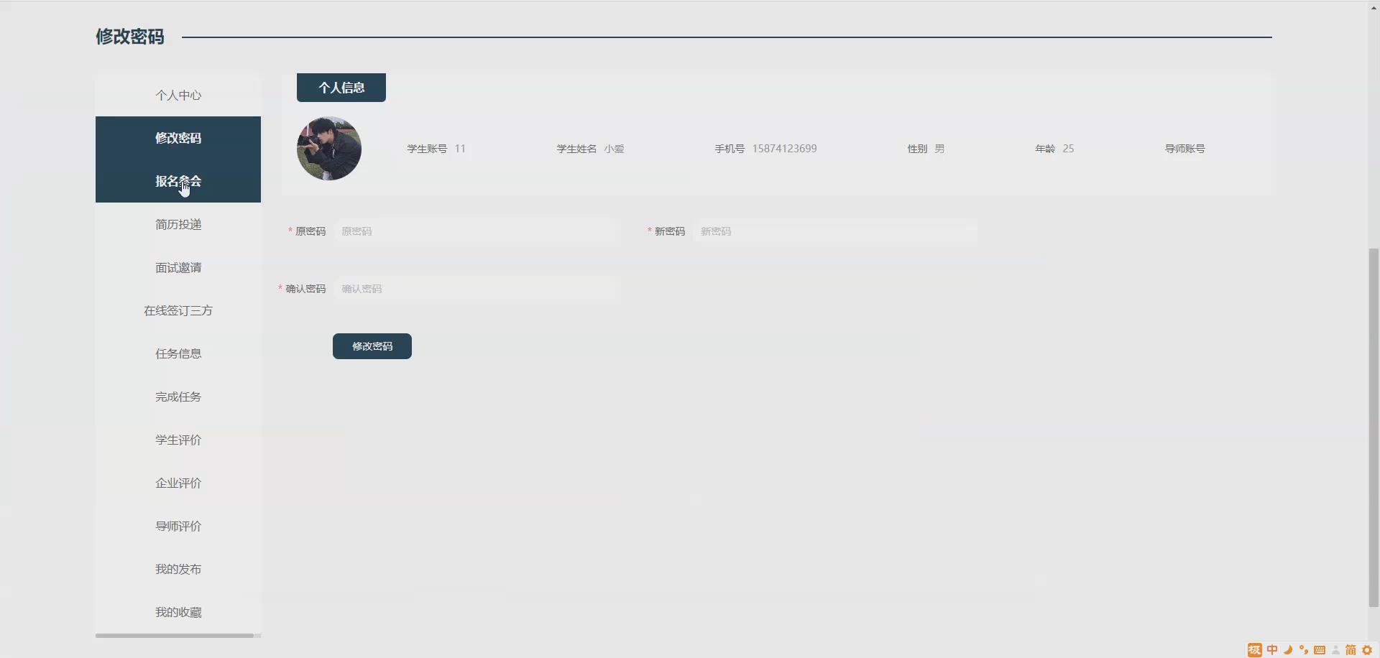Select 在线签订三方 in sidebar

coord(178,310)
